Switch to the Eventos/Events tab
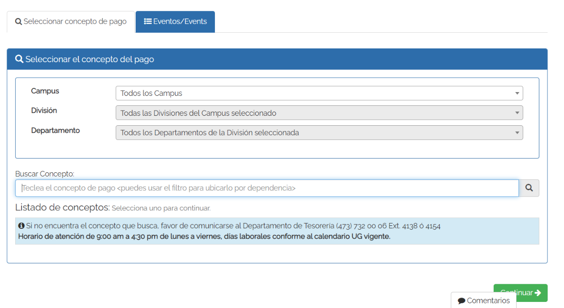Screen dimensions: 564x308 tap(175, 21)
